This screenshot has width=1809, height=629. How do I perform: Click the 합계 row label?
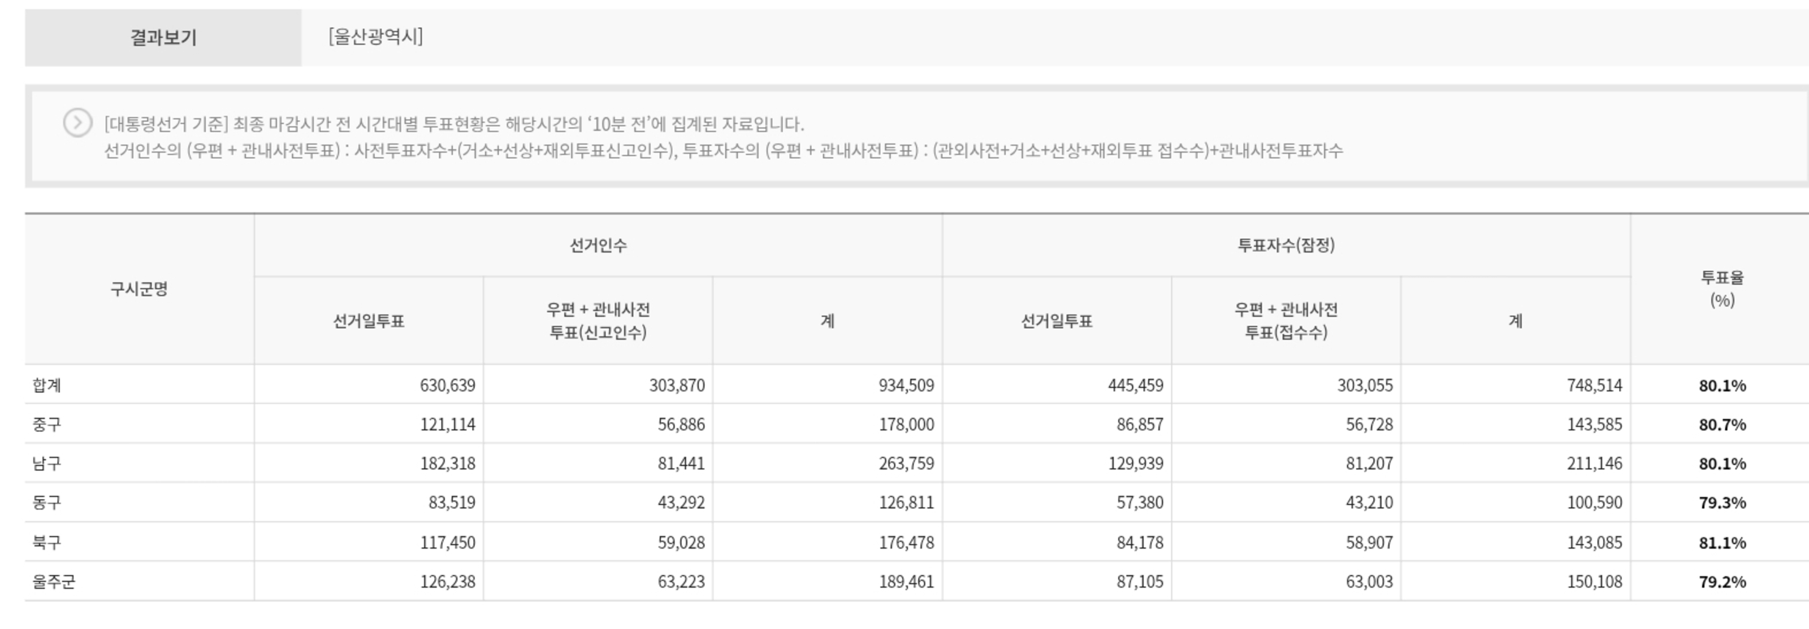coord(47,385)
